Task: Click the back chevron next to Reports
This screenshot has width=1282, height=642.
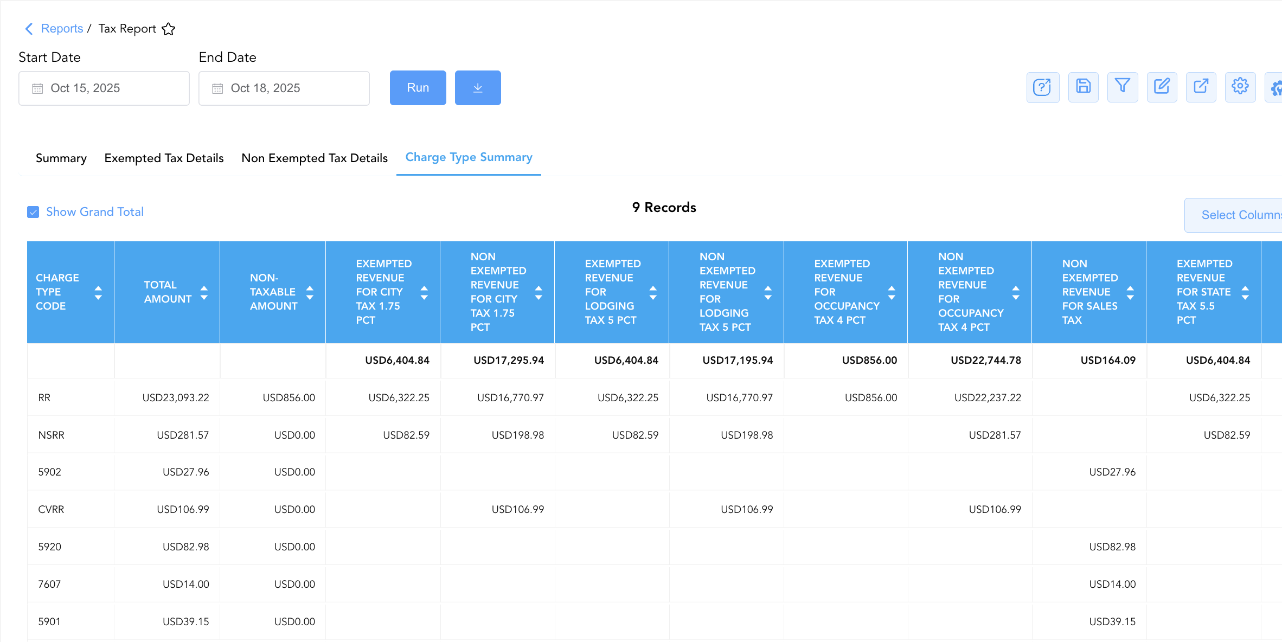Action: 29,29
